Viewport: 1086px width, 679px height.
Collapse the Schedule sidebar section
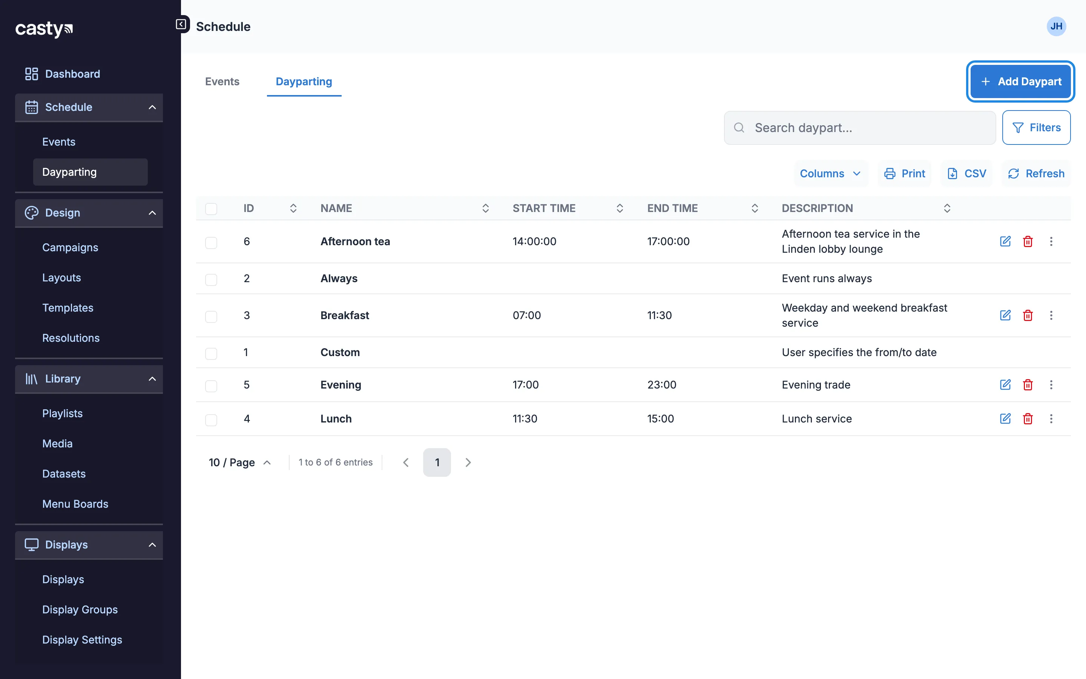coord(89,108)
